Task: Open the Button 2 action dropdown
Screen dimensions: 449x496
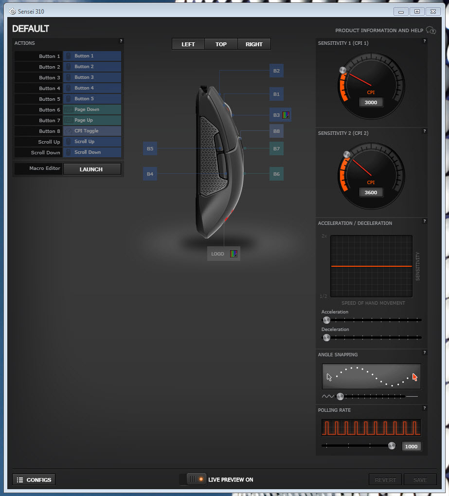Action: (92, 67)
